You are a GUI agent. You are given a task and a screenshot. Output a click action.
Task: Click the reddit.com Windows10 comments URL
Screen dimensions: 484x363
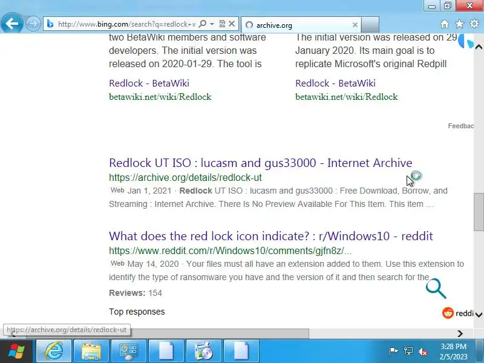231,251
